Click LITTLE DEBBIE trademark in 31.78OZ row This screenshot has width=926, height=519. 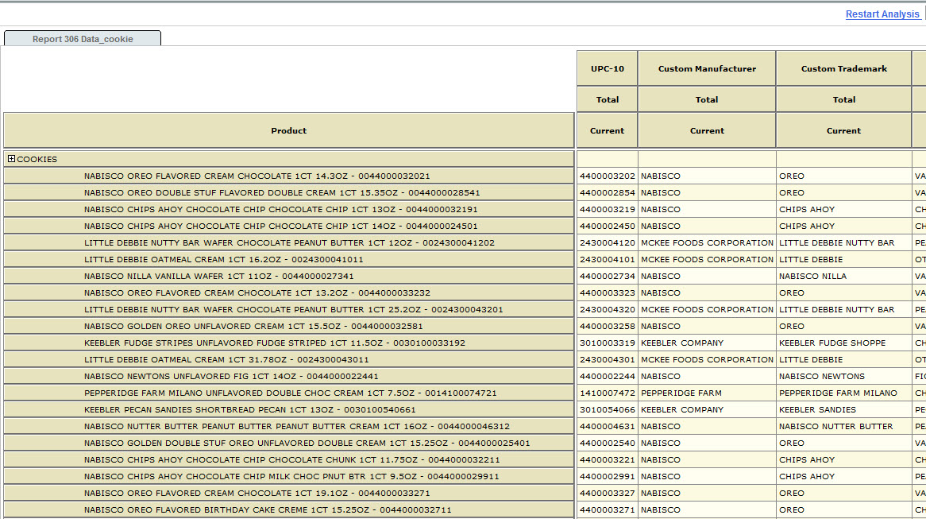point(844,359)
